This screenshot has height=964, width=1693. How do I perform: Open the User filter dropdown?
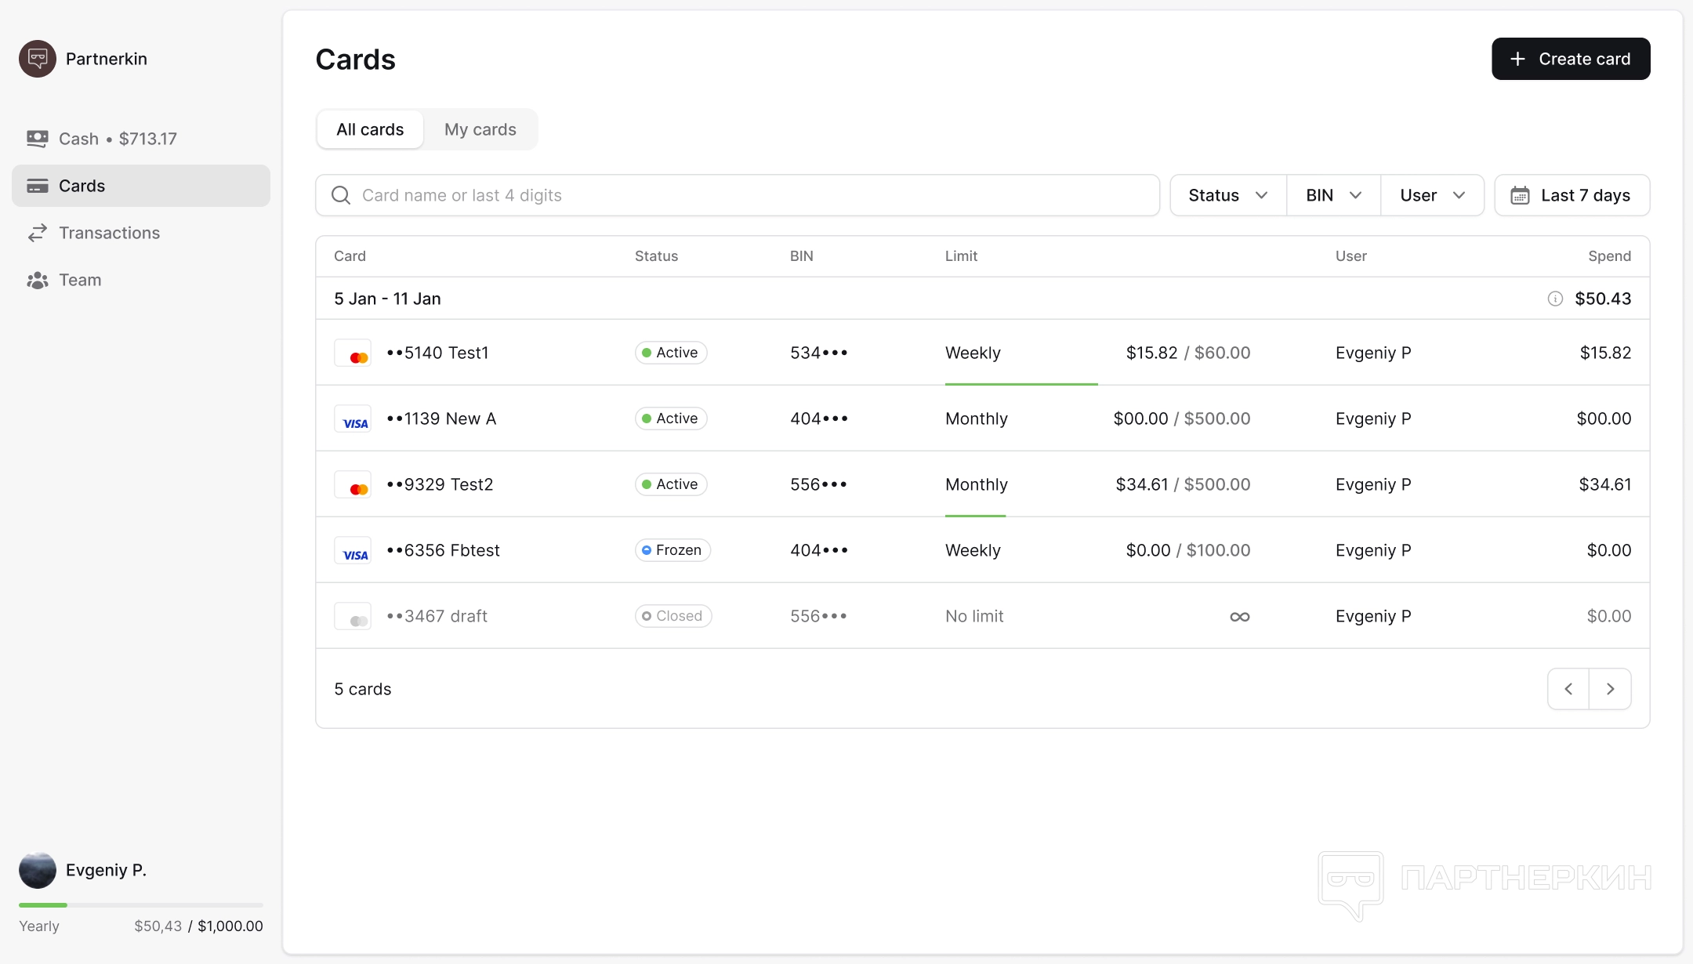1432,195
